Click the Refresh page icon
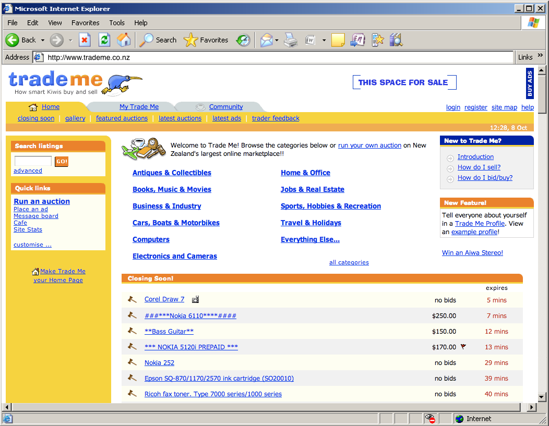Image resolution: width=549 pixels, height=426 pixels. coord(104,40)
